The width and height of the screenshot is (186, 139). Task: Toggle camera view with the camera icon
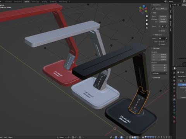pyautogui.click(x=146, y=24)
